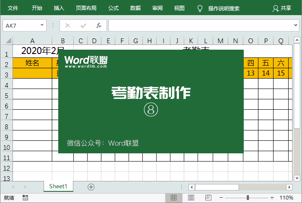Screen dimensions: 302x203
Task: Open the 插入 ribbon tab
Action: coord(59,8)
